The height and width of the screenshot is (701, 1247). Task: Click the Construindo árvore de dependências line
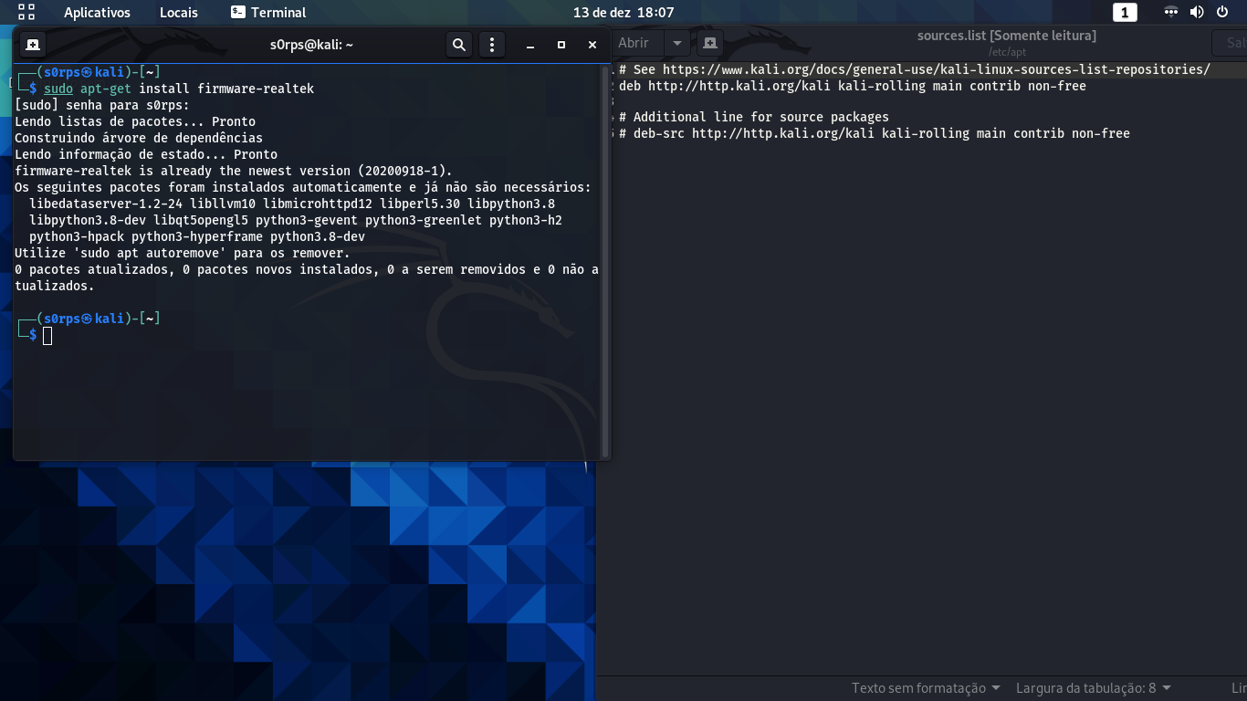[x=139, y=138]
